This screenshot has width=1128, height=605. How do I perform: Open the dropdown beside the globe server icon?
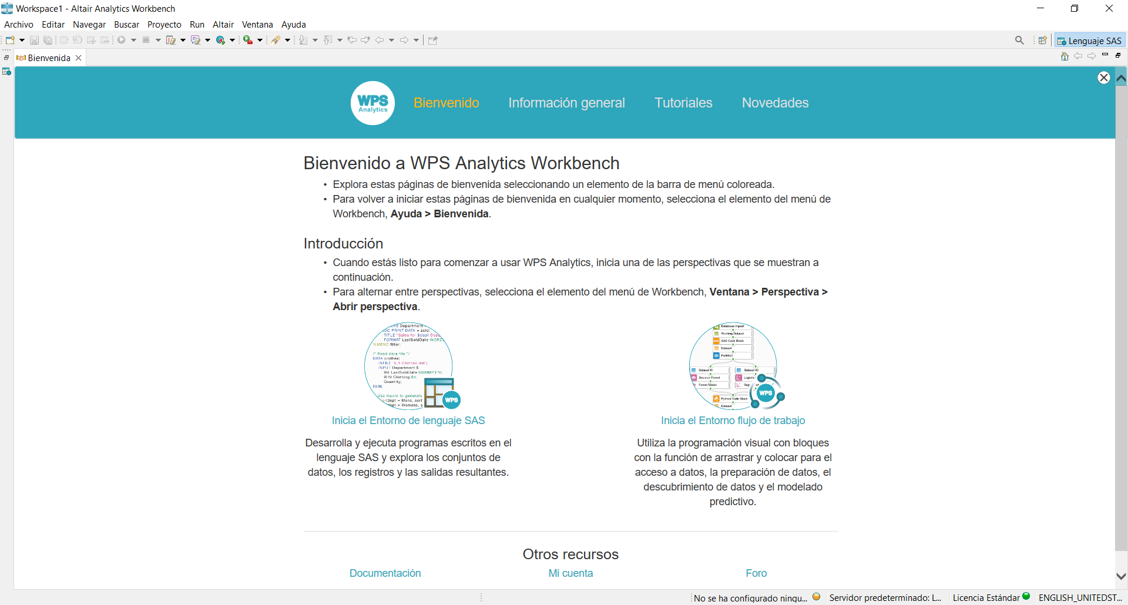(x=232, y=40)
